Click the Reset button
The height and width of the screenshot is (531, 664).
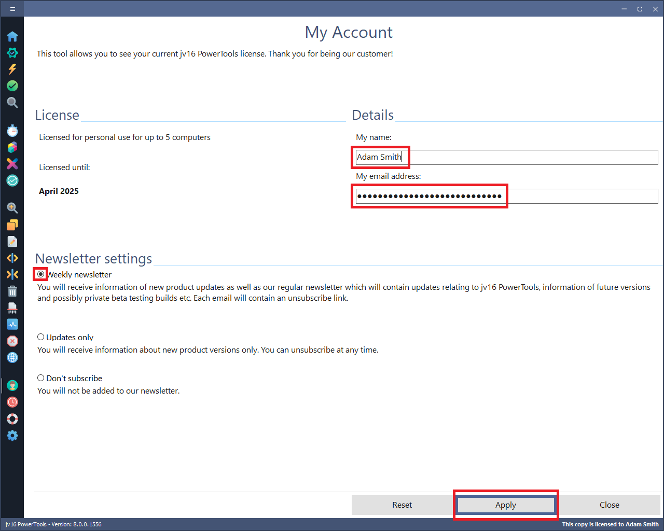[402, 505]
